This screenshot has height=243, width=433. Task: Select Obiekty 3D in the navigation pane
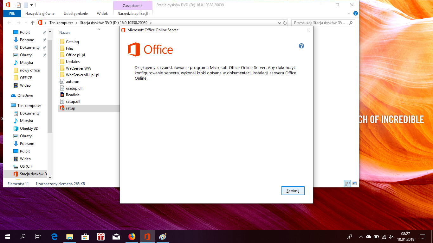point(29,128)
